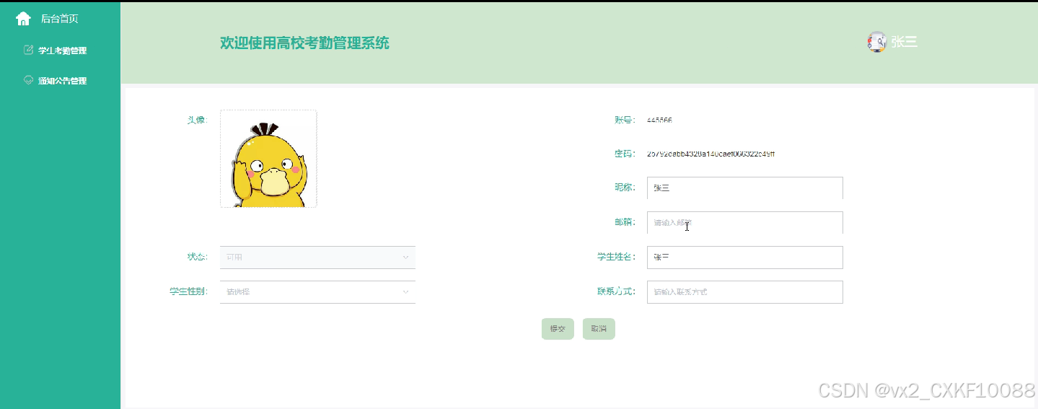Focus the 学生姓名 input field
The height and width of the screenshot is (409, 1038).
[x=745, y=257]
